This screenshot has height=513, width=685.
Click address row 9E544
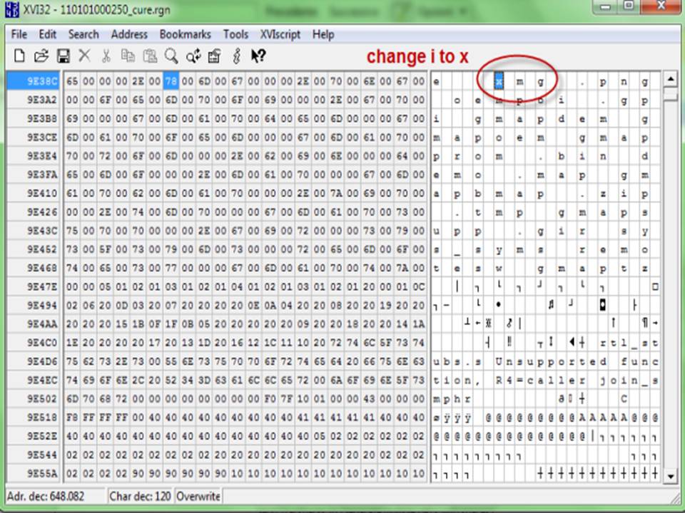[34, 455]
